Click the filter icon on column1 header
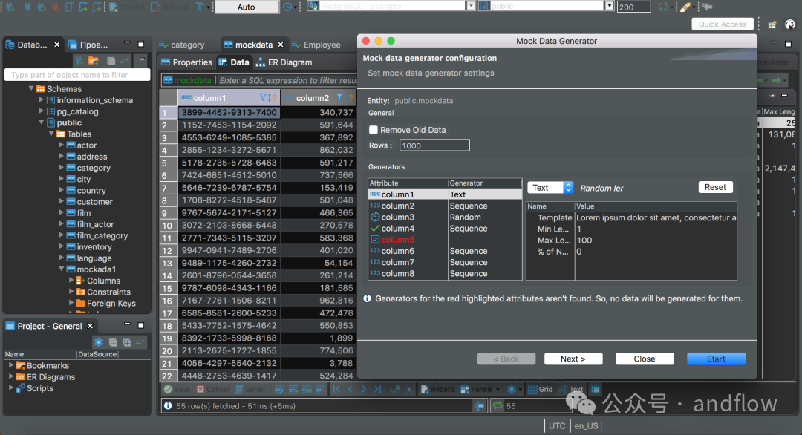This screenshot has height=435, width=802. (264, 98)
